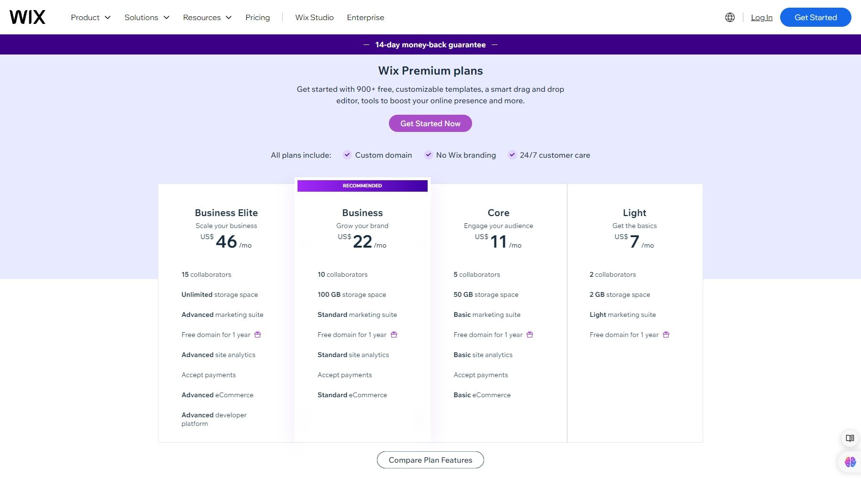
Task: Click the Wix logo in the header
Action: 28,17
